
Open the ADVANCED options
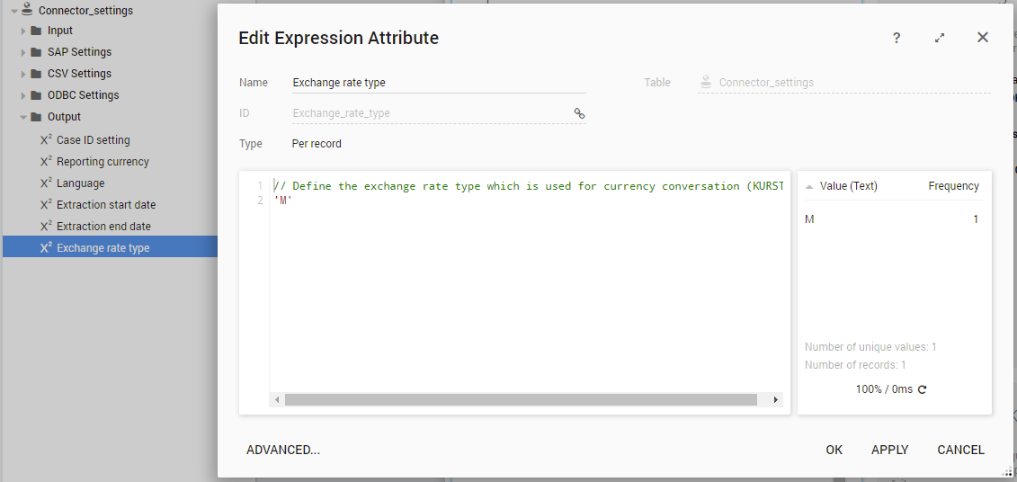click(283, 450)
